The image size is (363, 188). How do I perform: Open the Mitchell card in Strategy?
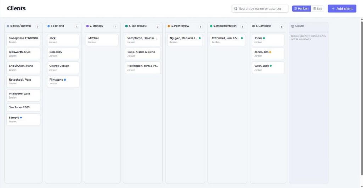pos(102,40)
